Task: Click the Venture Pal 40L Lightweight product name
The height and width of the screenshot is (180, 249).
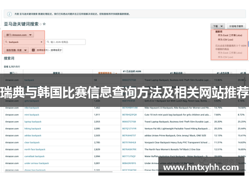Action: tap(177, 129)
